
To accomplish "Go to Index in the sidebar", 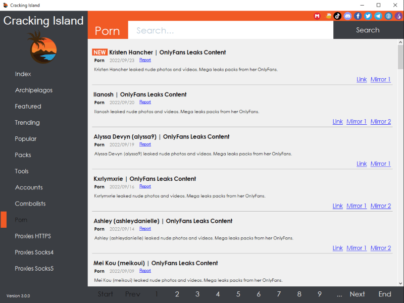I will [23, 74].
